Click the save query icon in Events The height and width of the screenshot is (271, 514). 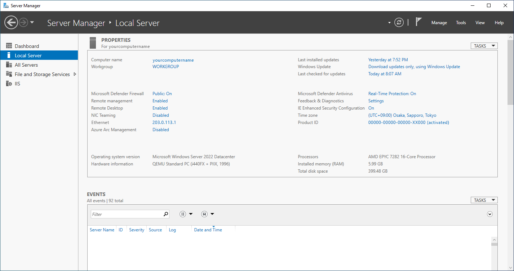(x=204, y=214)
